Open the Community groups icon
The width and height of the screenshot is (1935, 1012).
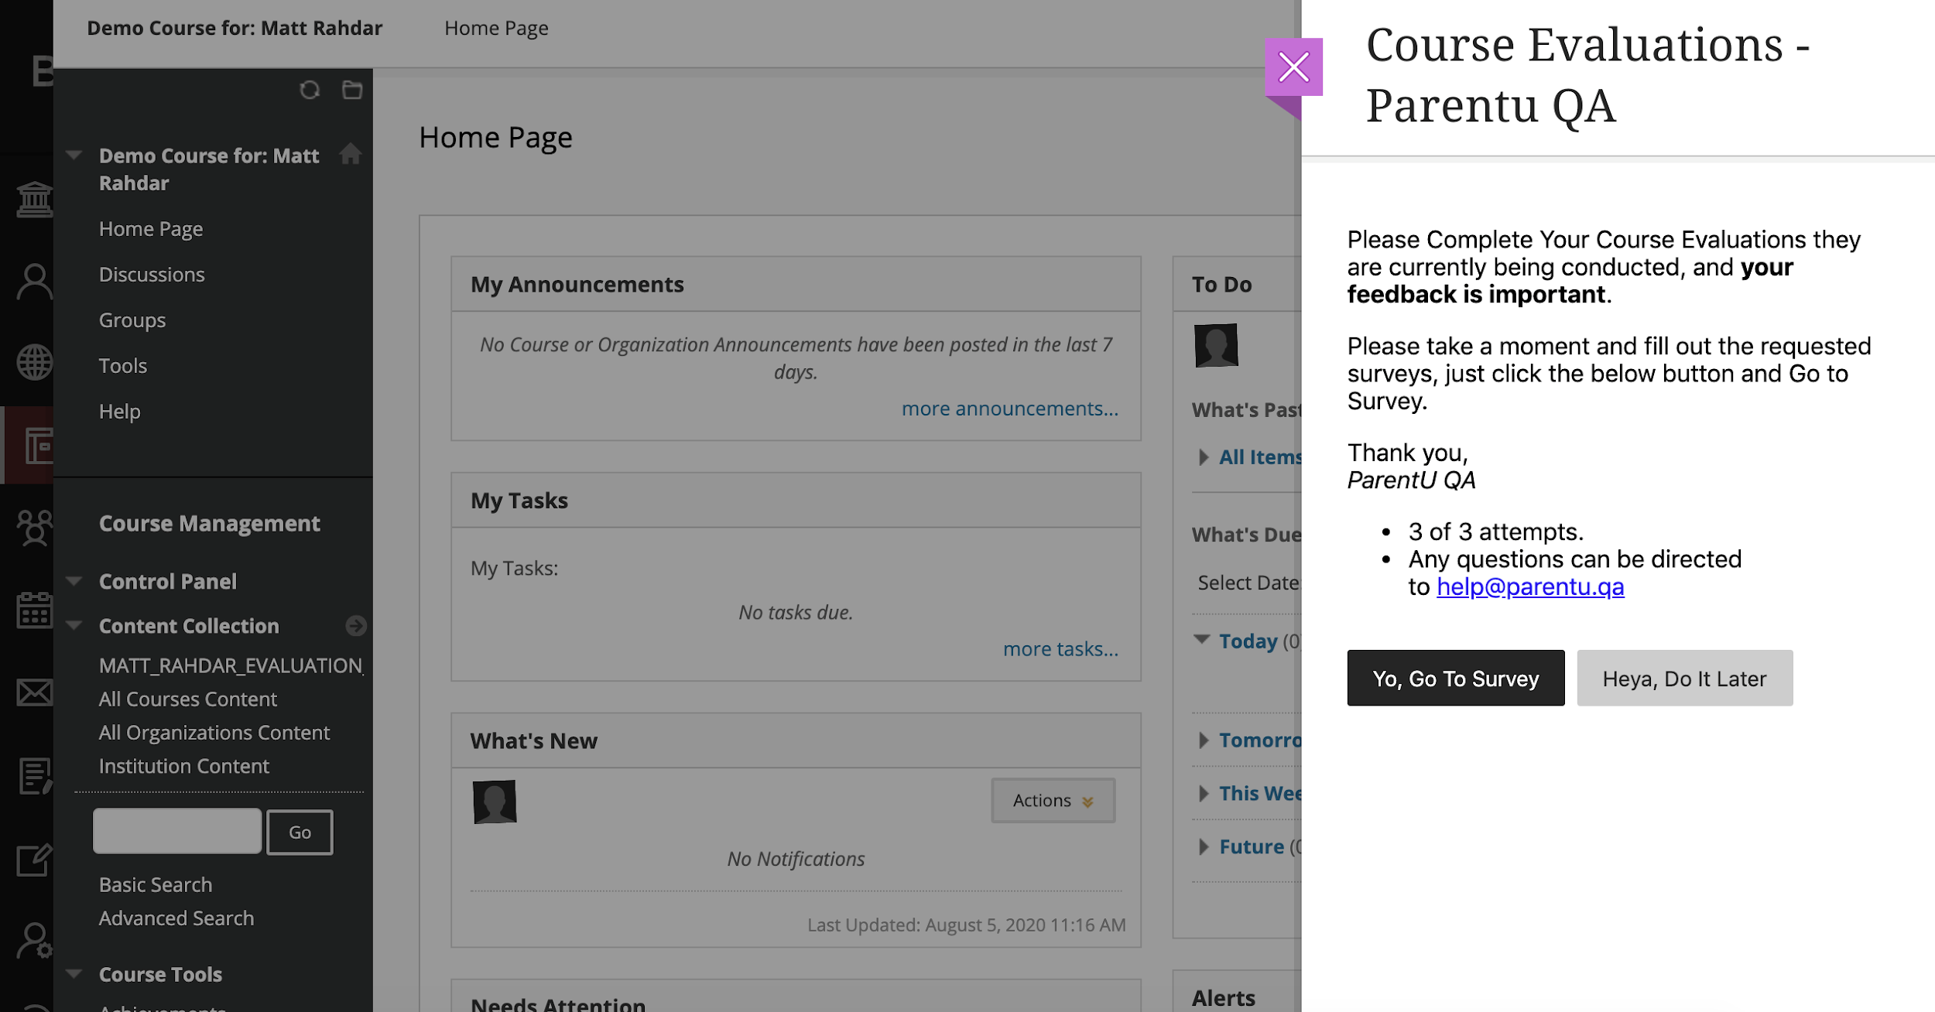[x=35, y=529]
